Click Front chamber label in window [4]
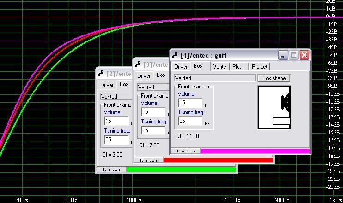Screen dimensions: 343x203 194,87
